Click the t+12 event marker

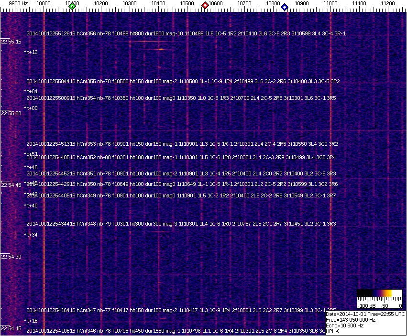(31, 52)
